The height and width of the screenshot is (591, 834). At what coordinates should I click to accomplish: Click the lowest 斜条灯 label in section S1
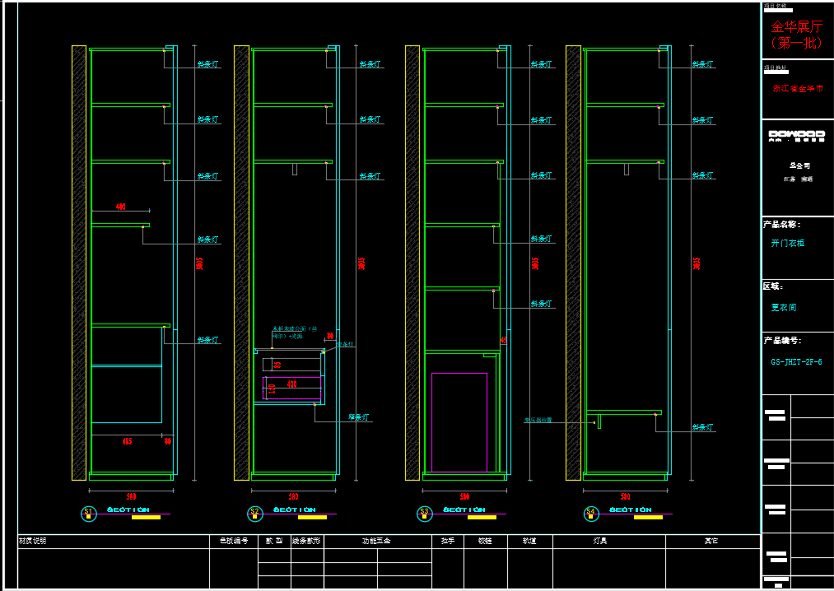pos(208,339)
